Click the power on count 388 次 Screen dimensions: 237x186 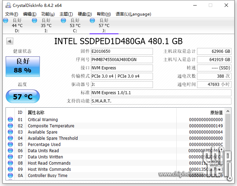tap(214, 76)
